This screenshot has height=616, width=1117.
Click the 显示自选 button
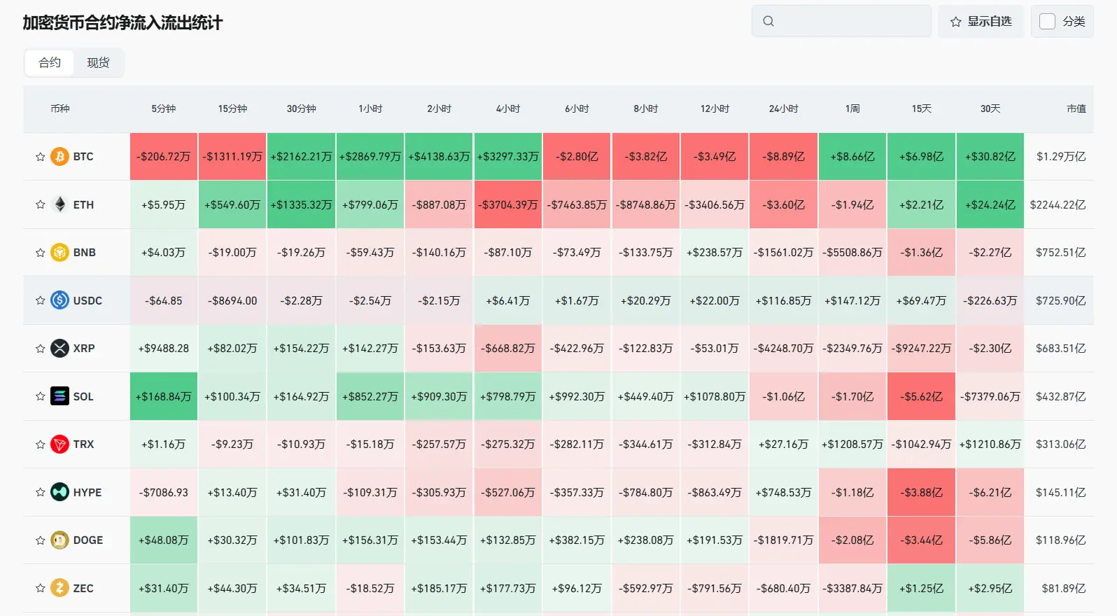tap(981, 21)
